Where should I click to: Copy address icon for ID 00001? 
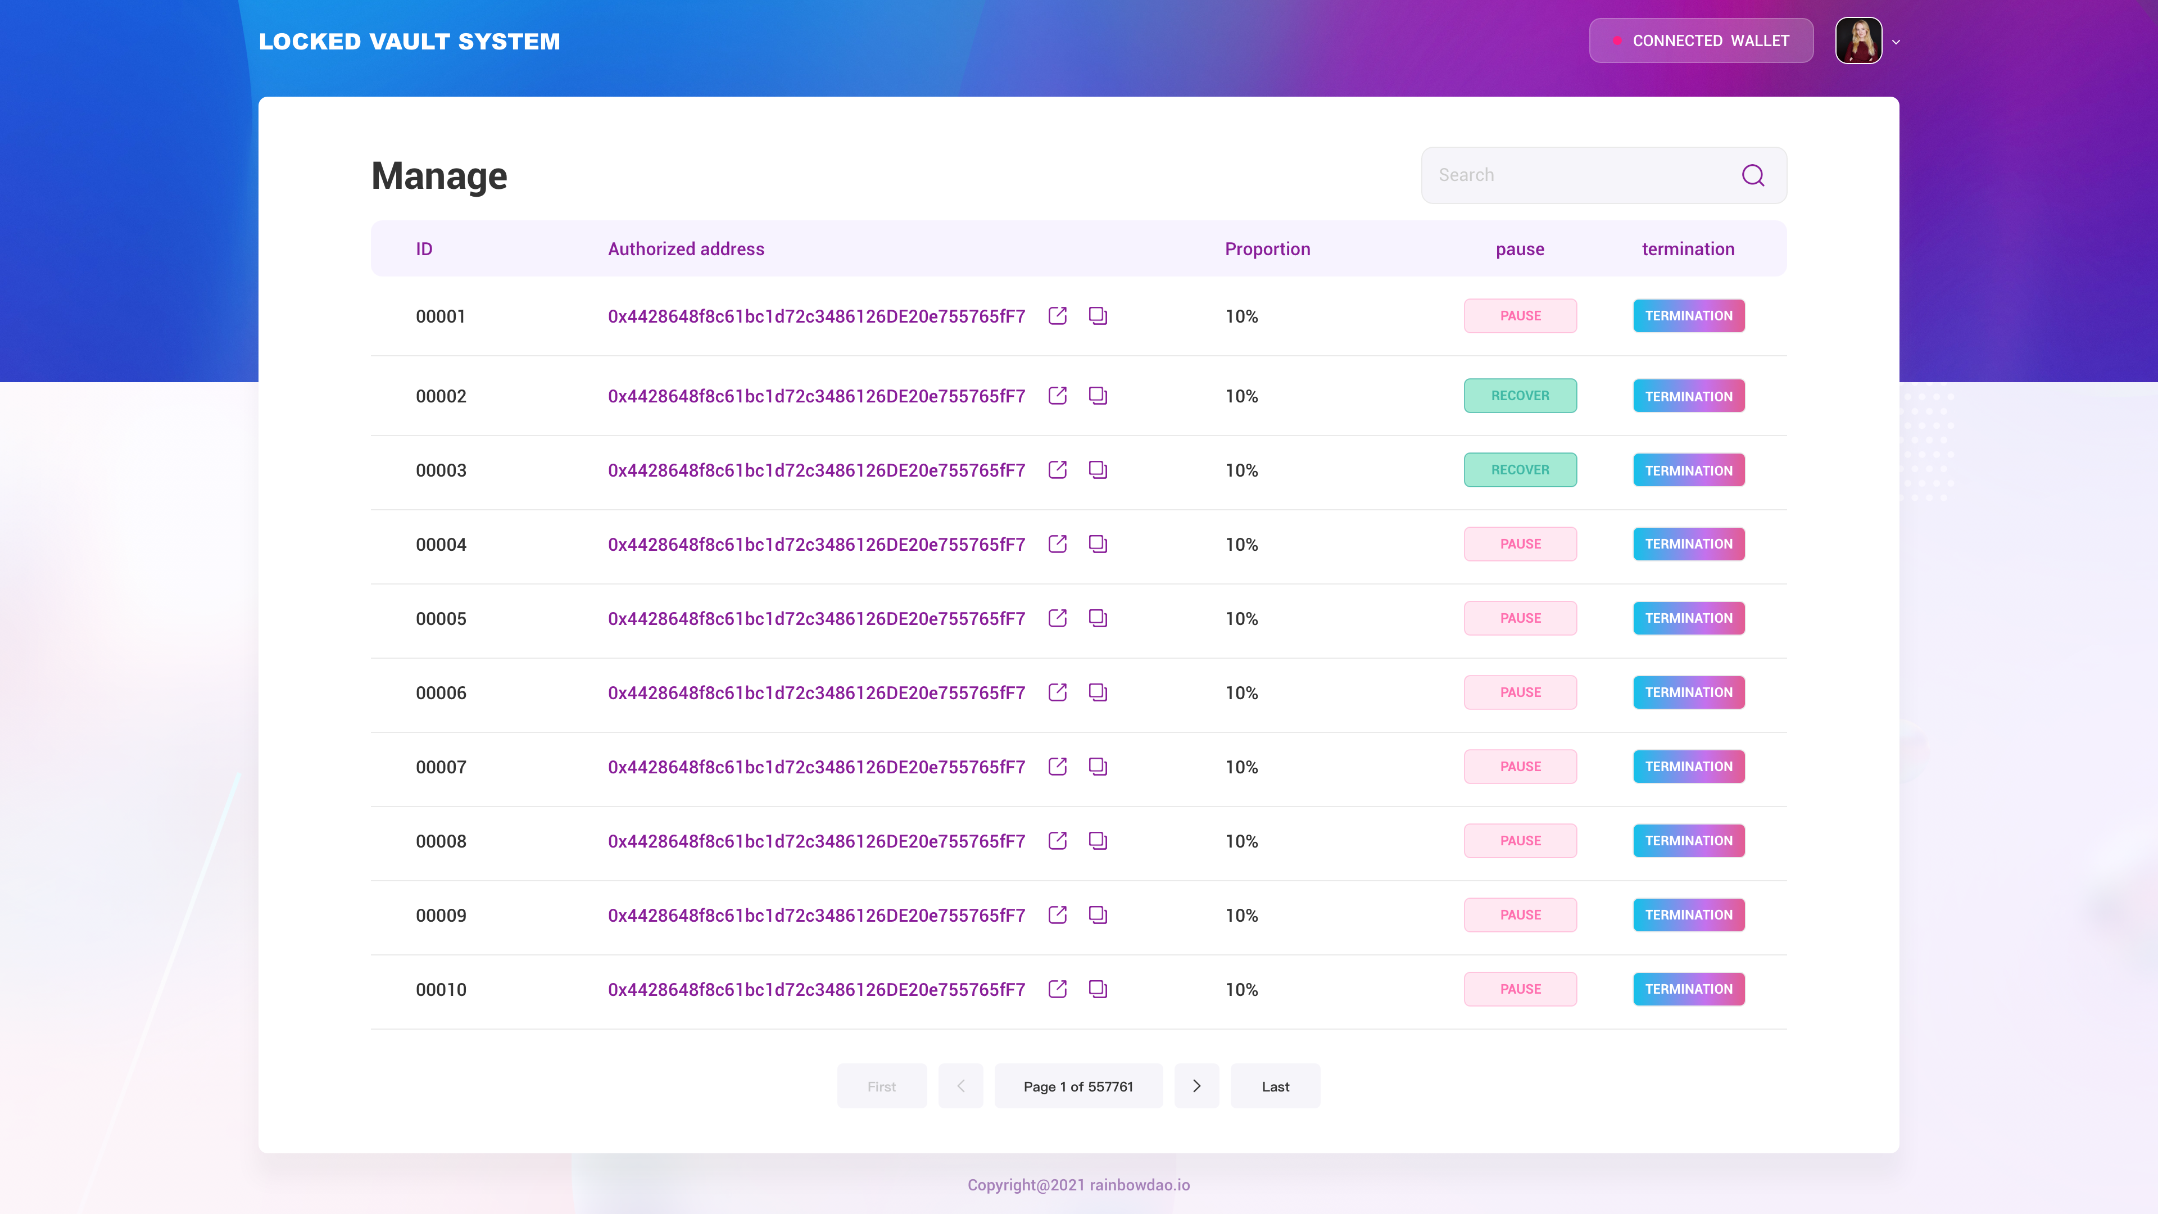coord(1098,316)
